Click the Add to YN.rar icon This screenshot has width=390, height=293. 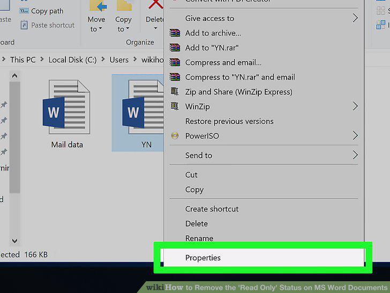click(x=175, y=47)
